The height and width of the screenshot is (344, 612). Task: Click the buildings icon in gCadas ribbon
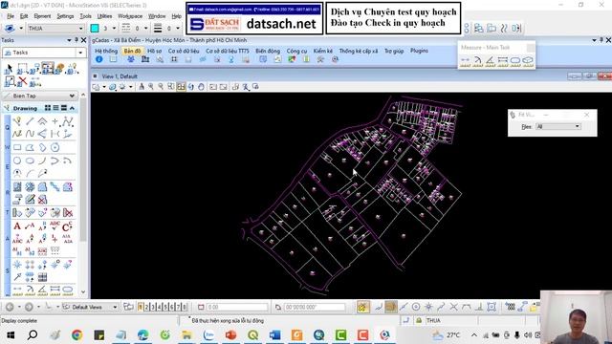pos(145,59)
